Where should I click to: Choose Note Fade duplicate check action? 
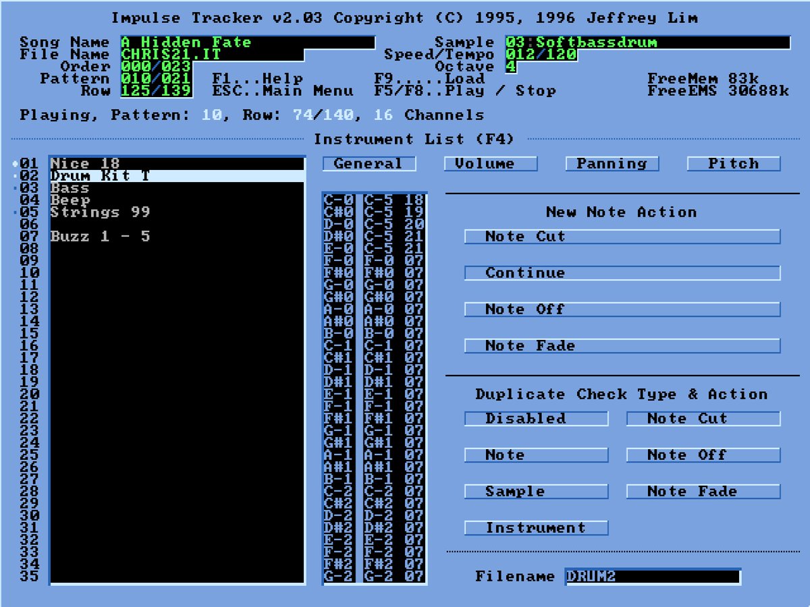[x=703, y=492]
